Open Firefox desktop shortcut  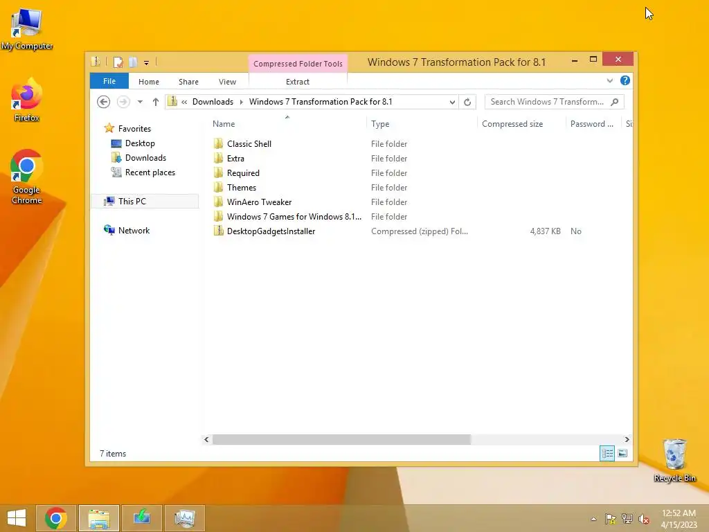pyautogui.click(x=27, y=100)
